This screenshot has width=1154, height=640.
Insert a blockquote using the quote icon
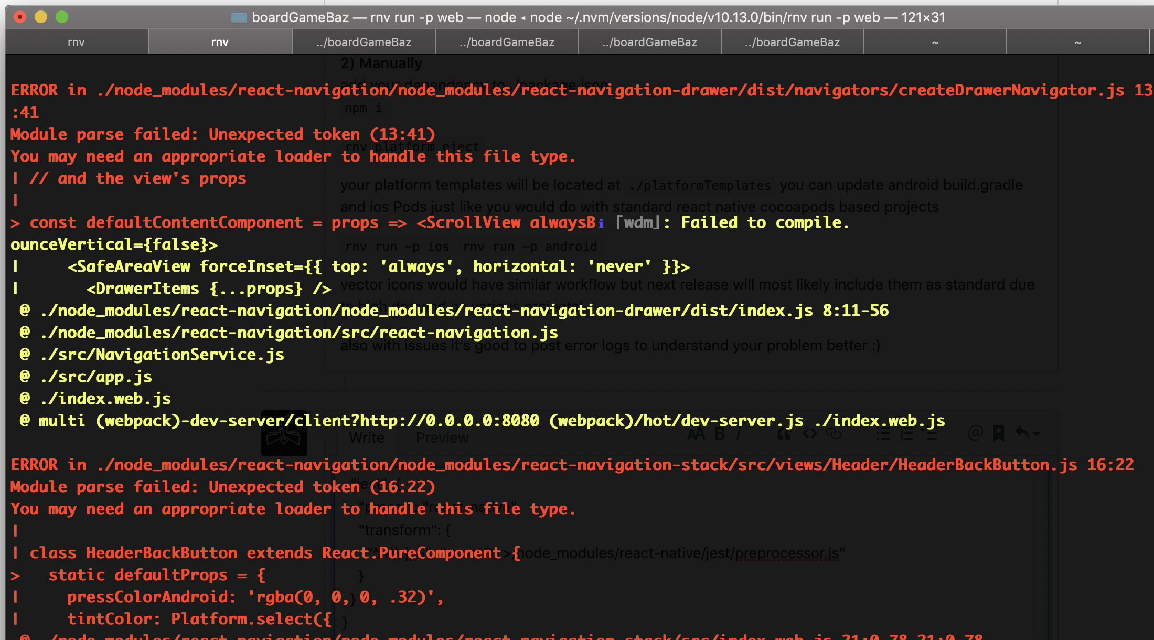pyautogui.click(x=784, y=434)
